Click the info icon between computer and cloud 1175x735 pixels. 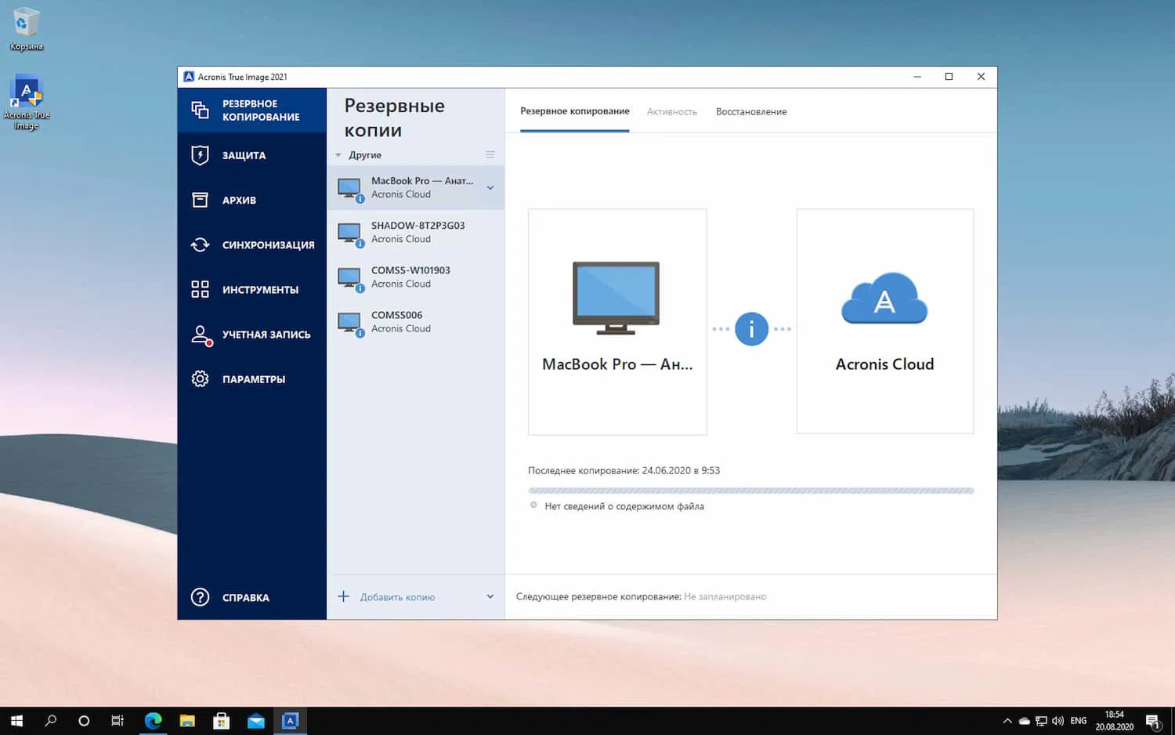pyautogui.click(x=751, y=328)
